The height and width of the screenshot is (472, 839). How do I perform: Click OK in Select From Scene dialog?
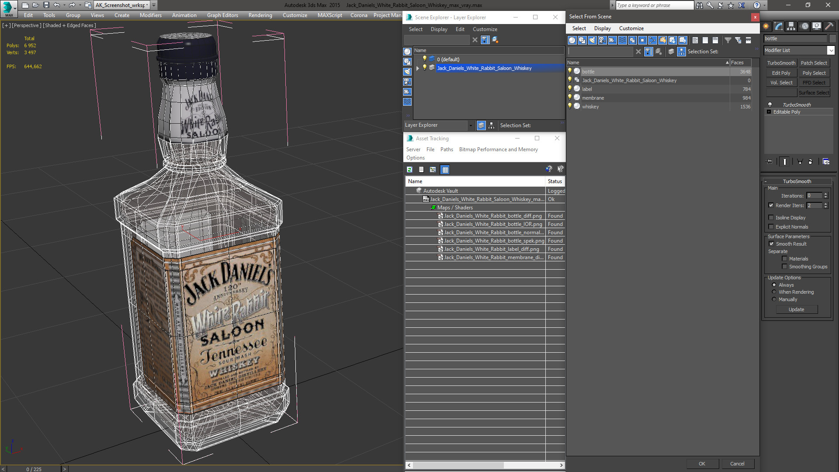tap(702, 464)
